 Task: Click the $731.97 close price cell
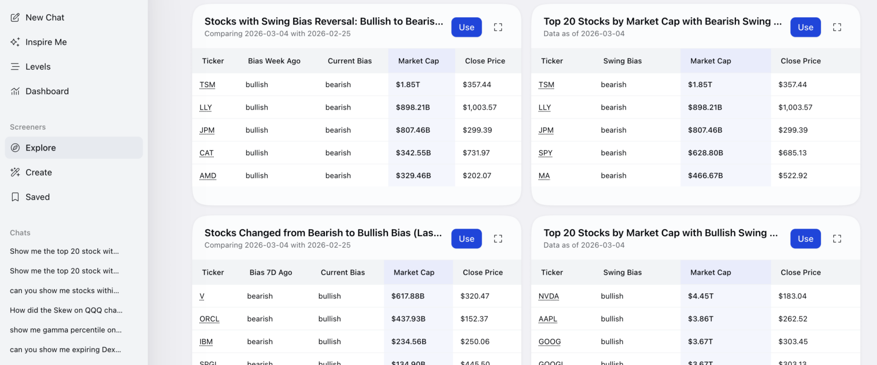point(488,153)
